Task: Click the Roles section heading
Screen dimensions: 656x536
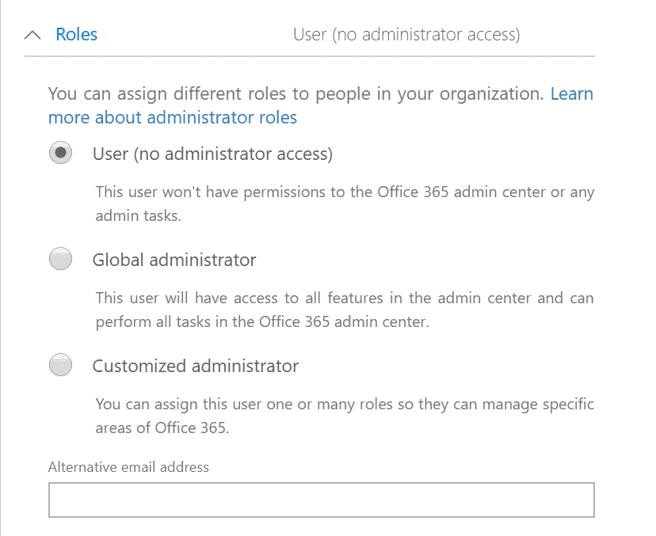Action: point(77,34)
